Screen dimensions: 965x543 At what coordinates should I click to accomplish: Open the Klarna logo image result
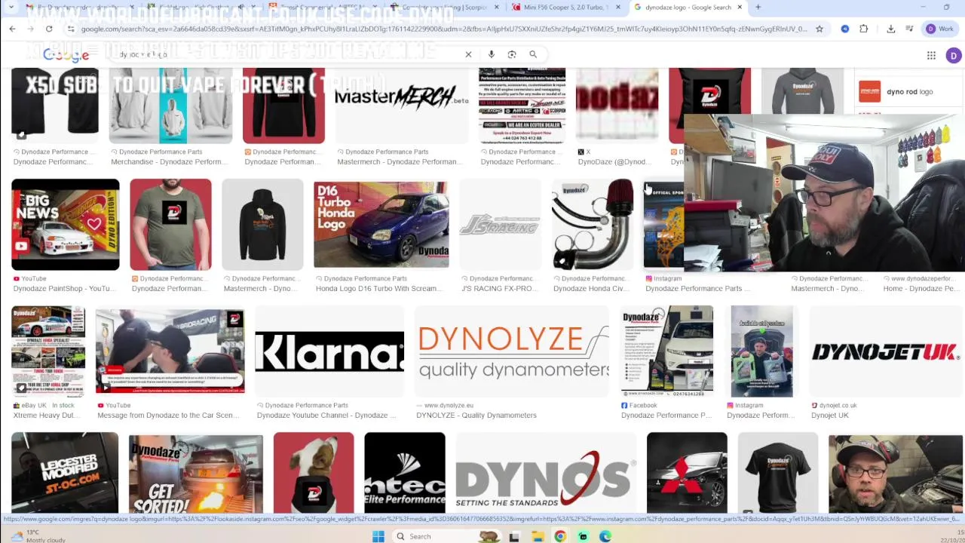pyautogui.click(x=329, y=351)
